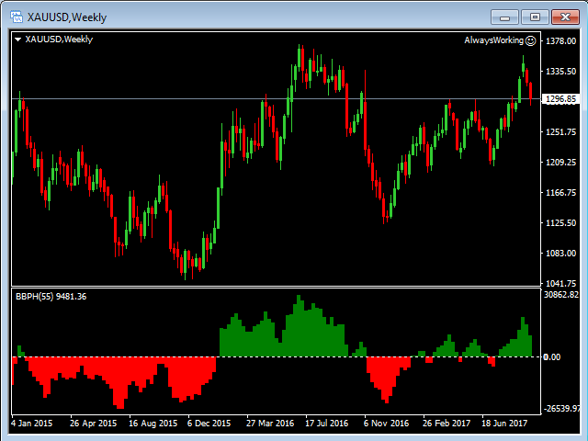The width and height of the screenshot is (588, 441).
Task: Click the 30862.82 indicator scale value
Action: click(x=561, y=295)
